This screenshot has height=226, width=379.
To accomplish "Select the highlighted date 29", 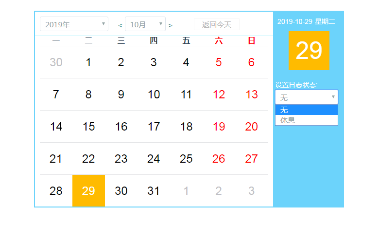I will click(89, 190).
